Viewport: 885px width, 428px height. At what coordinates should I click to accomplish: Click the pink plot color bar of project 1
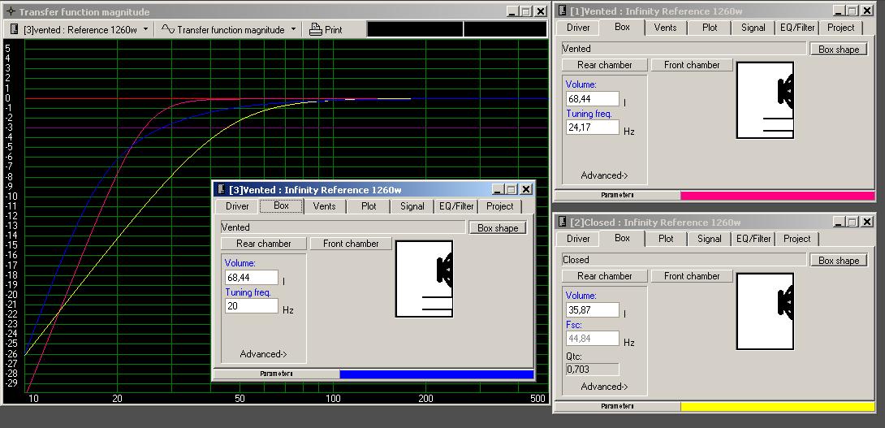[x=777, y=196]
